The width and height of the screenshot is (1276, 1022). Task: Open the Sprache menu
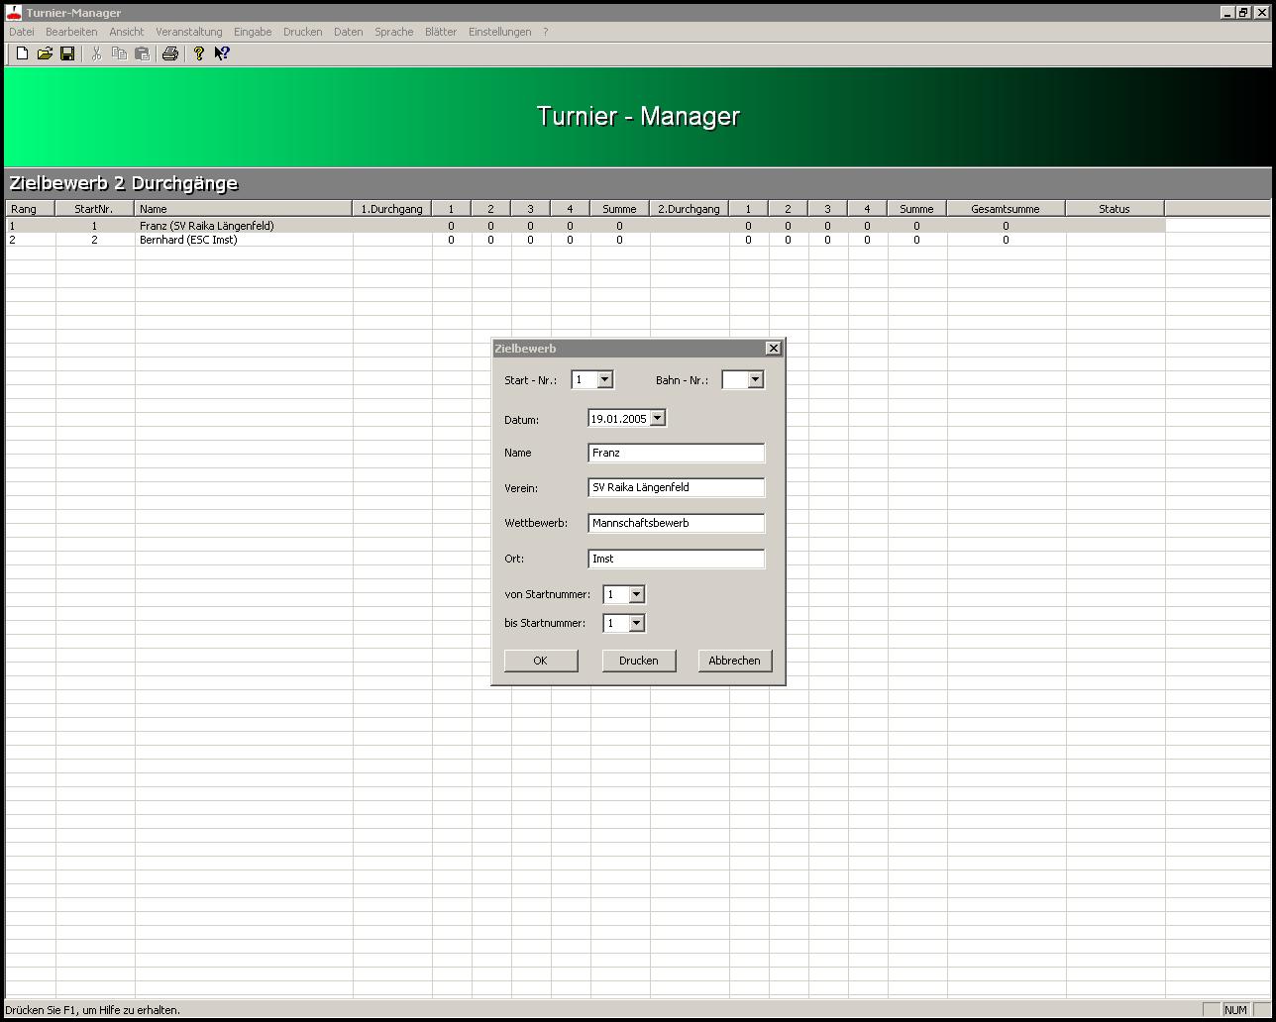[393, 32]
